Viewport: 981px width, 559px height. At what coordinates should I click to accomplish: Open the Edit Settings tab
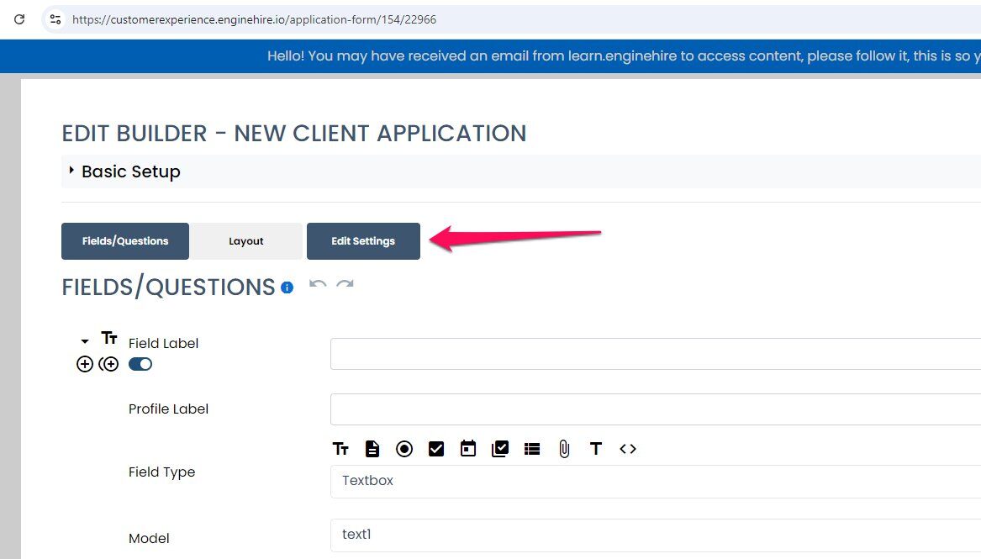click(363, 240)
